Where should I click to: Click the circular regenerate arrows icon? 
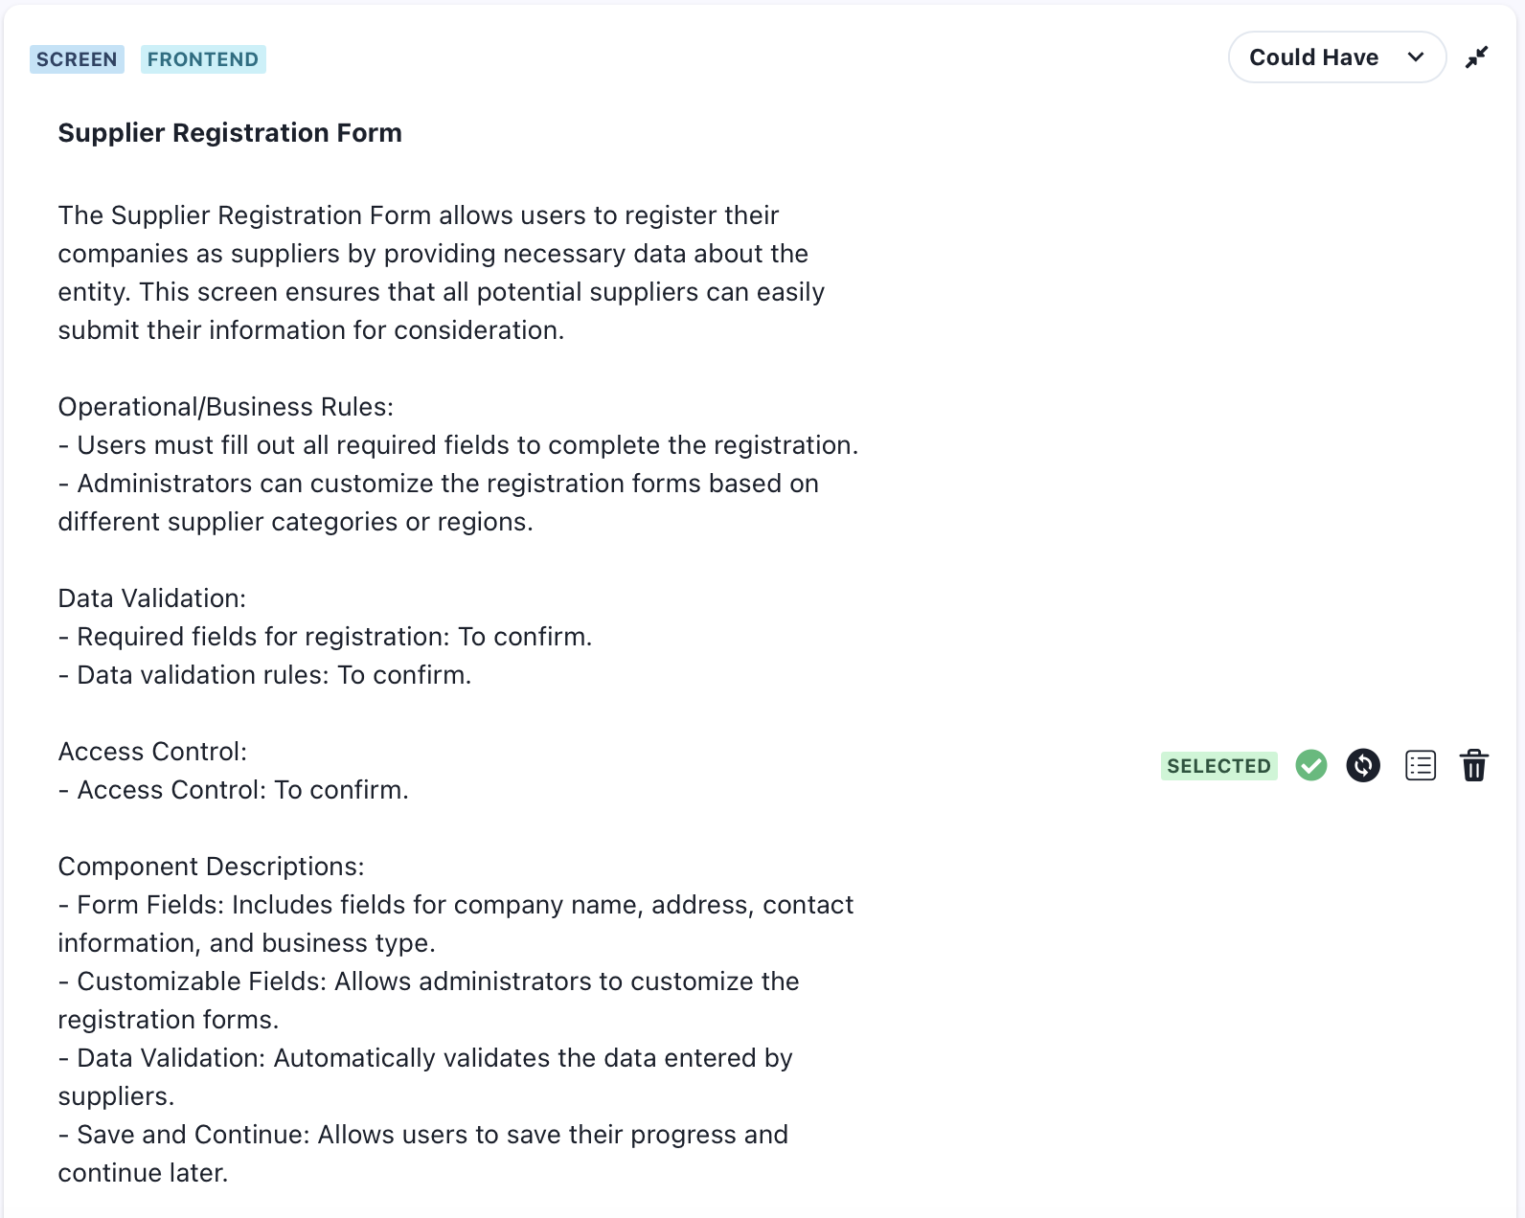pyautogui.click(x=1363, y=765)
